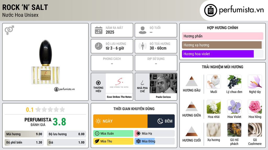Click the Mùa Đông blue season bar
Image resolution: width=268 pixels, height=150 pixels.
point(155,141)
